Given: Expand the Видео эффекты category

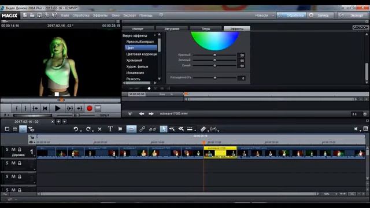Looking at the screenshot, I should [155, 35].
